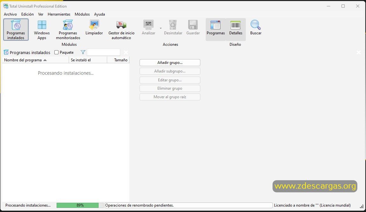Open the Edición menu

pyautogui.click(x=27, y=14)
